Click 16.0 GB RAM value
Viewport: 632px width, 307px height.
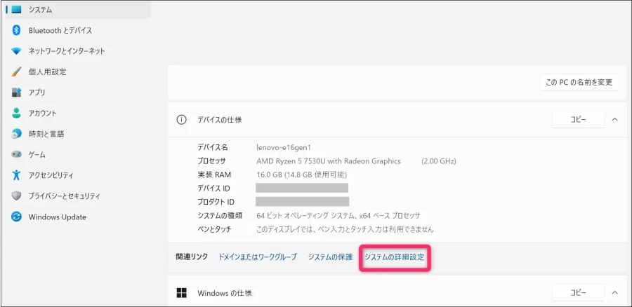coord(301,175)
